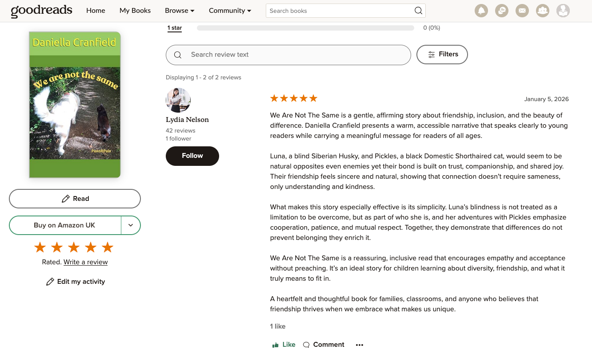Navigate to Home

[96, 10]
